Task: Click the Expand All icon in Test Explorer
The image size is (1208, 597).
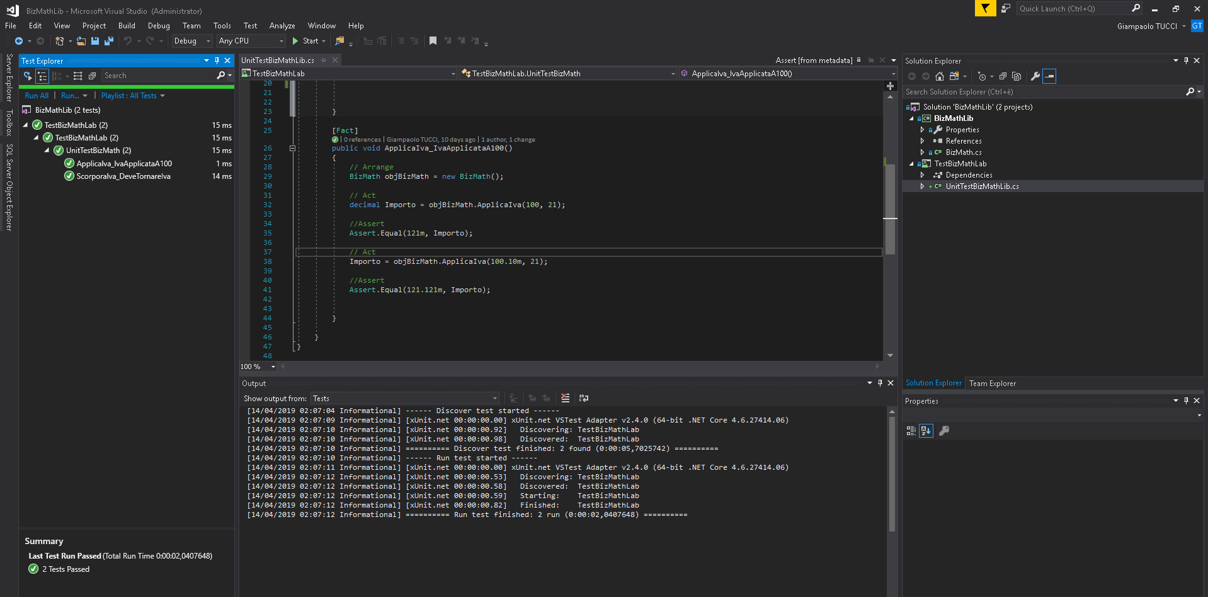Action: pos(78,76)
